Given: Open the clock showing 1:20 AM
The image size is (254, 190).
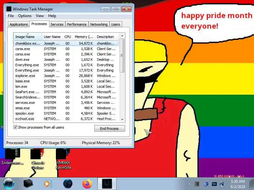Looking at the screenshot, I should tap(237, 184).
